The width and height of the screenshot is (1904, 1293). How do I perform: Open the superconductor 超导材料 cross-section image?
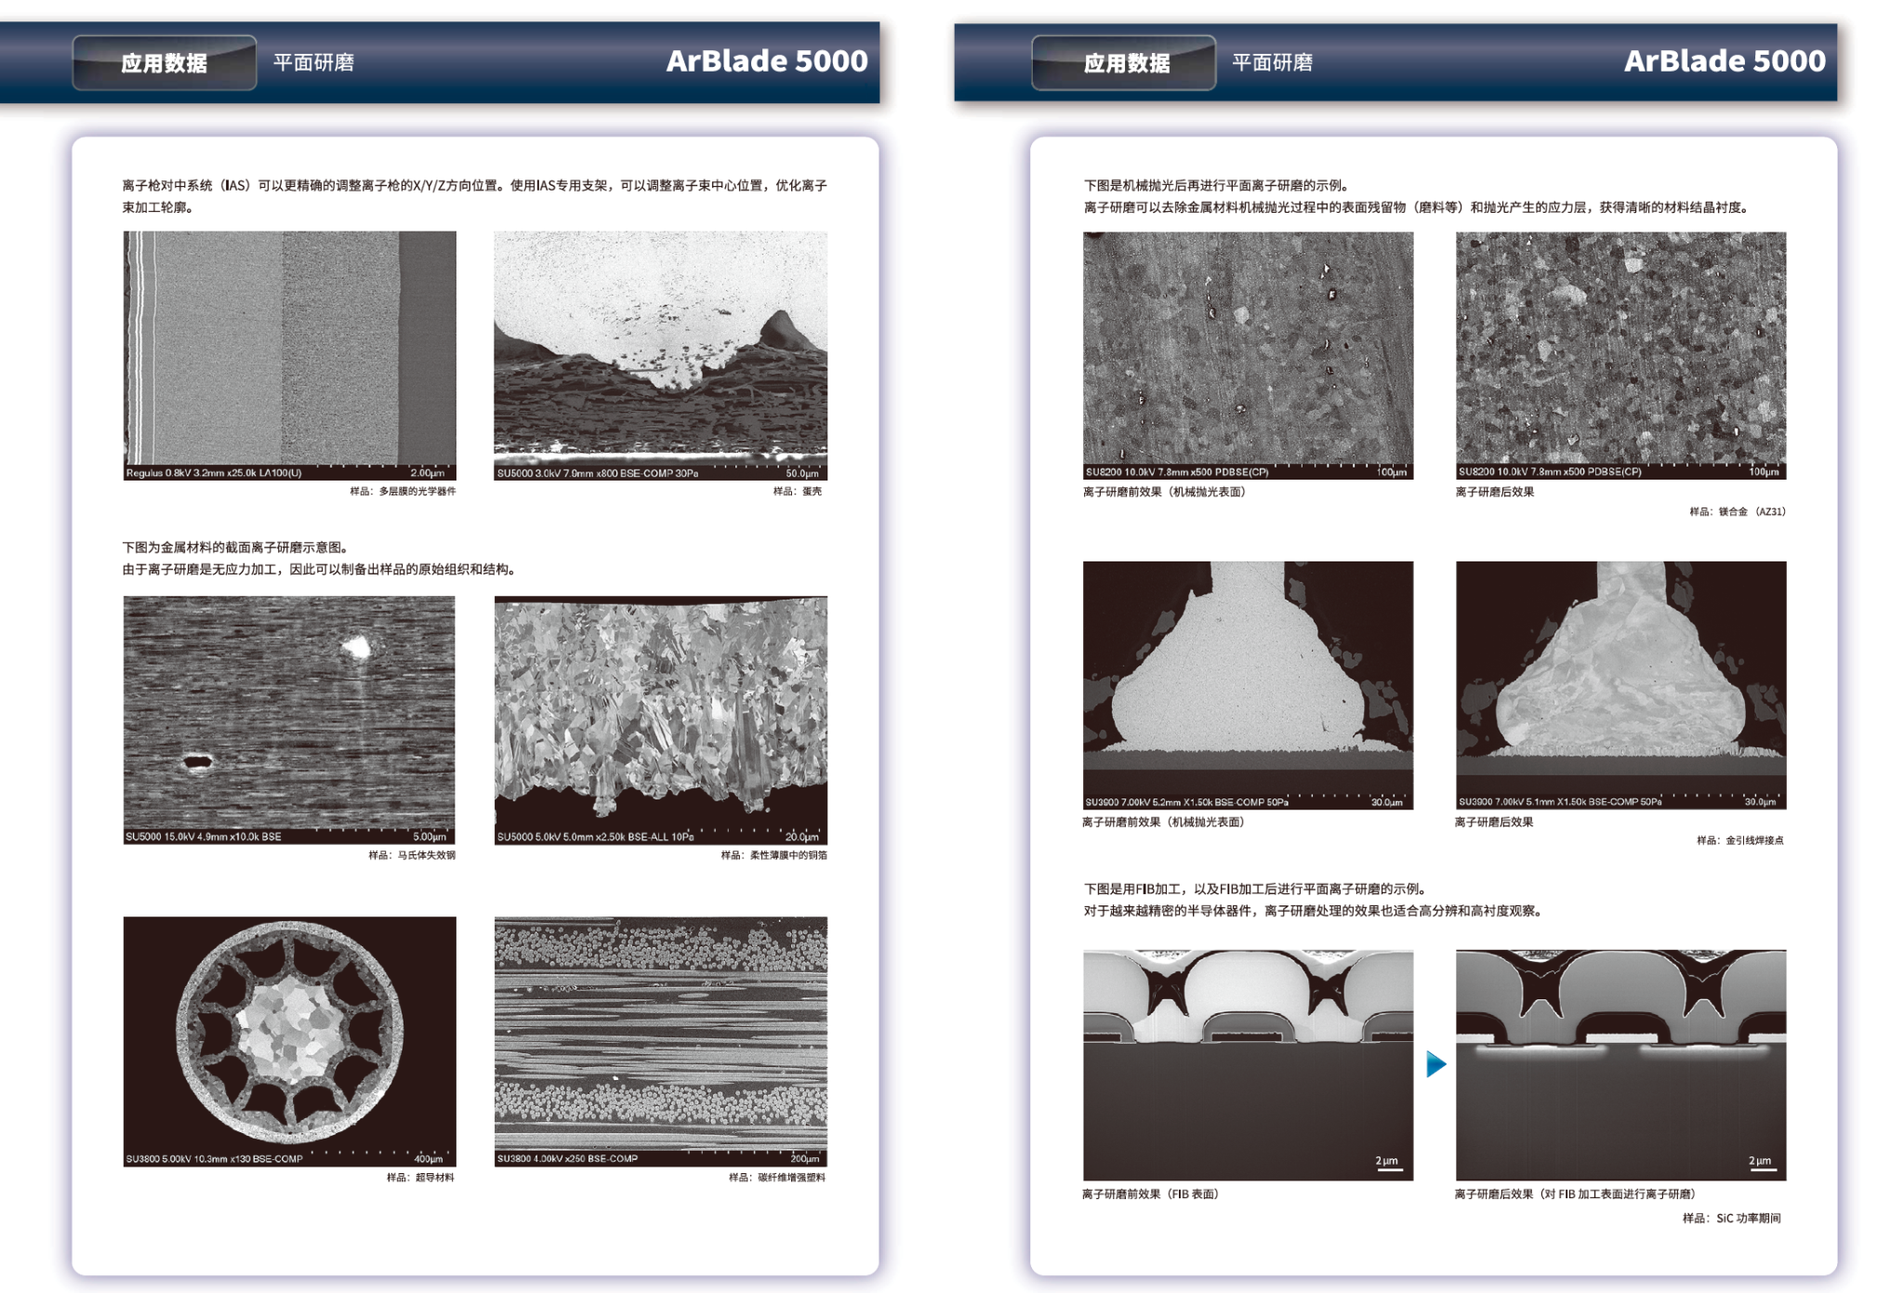290,1041
